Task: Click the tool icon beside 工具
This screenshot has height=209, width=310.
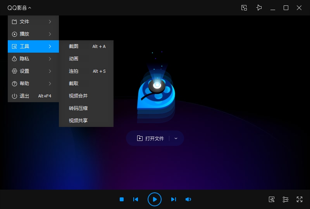Action: coord(14,46)
